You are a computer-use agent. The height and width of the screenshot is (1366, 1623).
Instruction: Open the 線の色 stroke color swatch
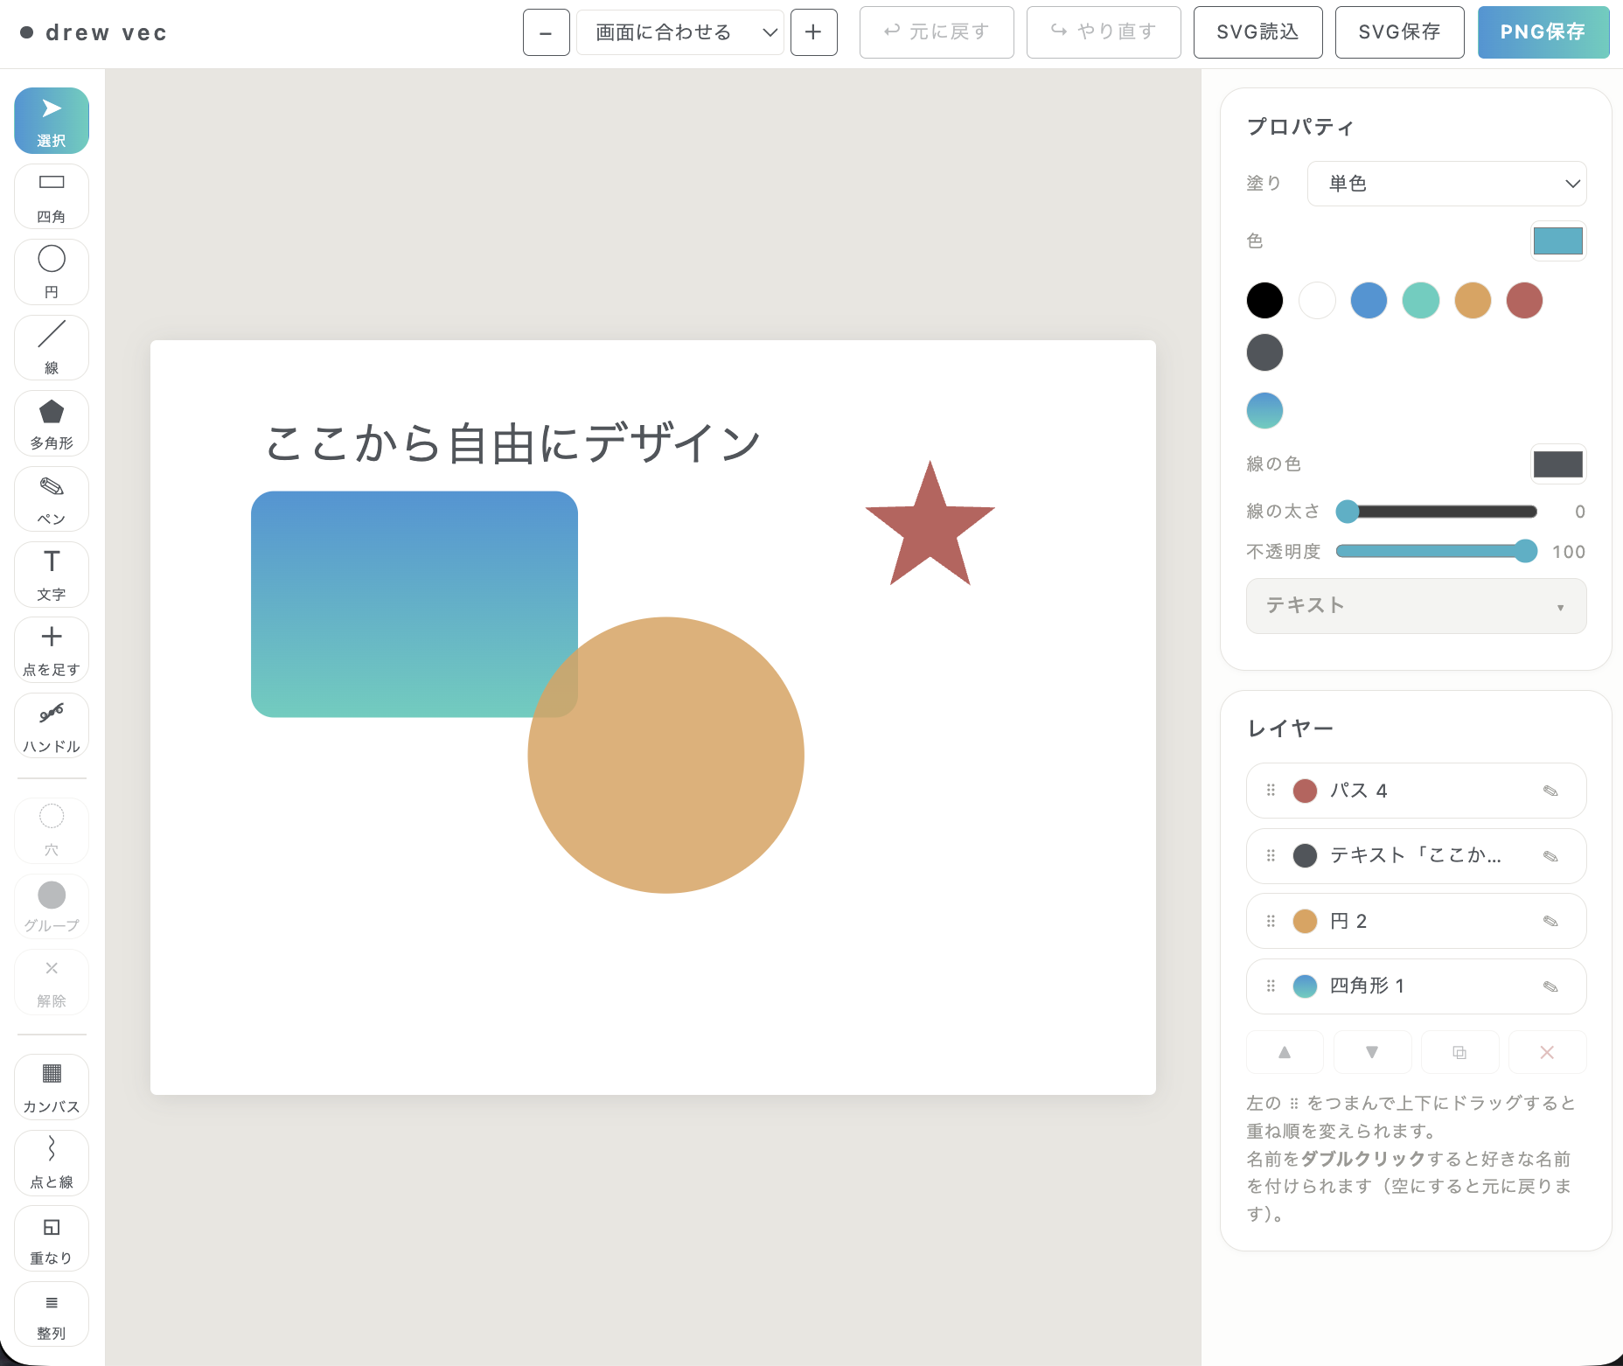(x=1558, y=464)
